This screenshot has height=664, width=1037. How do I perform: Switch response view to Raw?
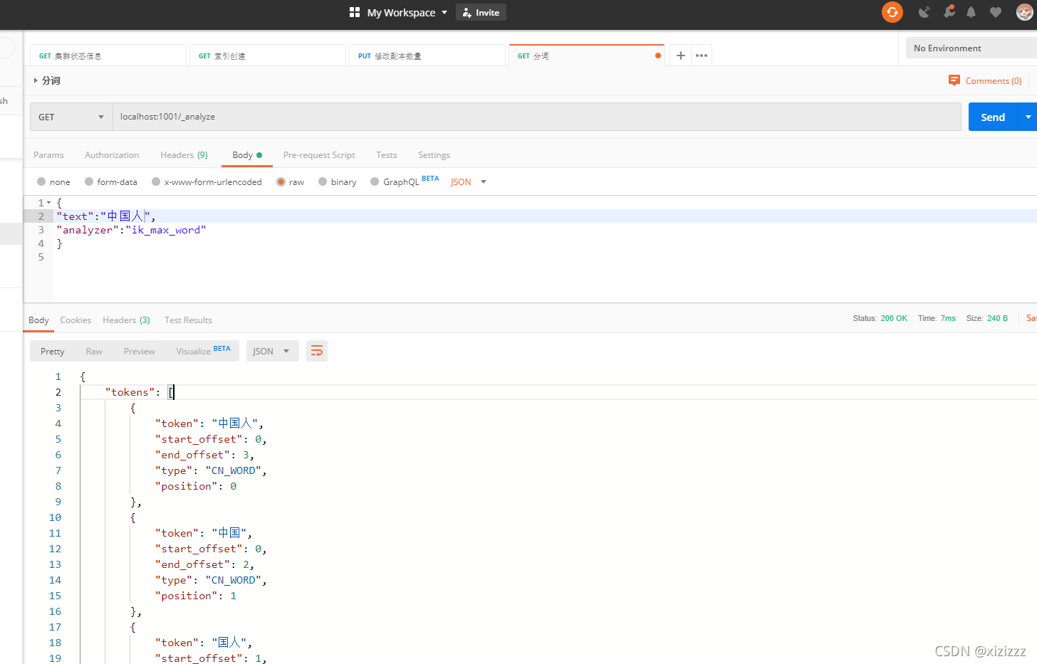tap(94, 351)
